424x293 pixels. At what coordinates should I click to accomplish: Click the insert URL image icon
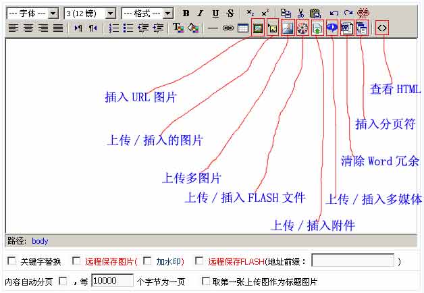coord(257,28)
